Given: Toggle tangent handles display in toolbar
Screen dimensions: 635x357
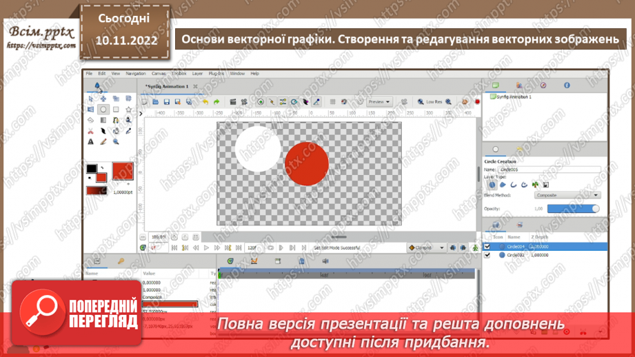Looking at the screenshot, I should [x=283, y=102].
